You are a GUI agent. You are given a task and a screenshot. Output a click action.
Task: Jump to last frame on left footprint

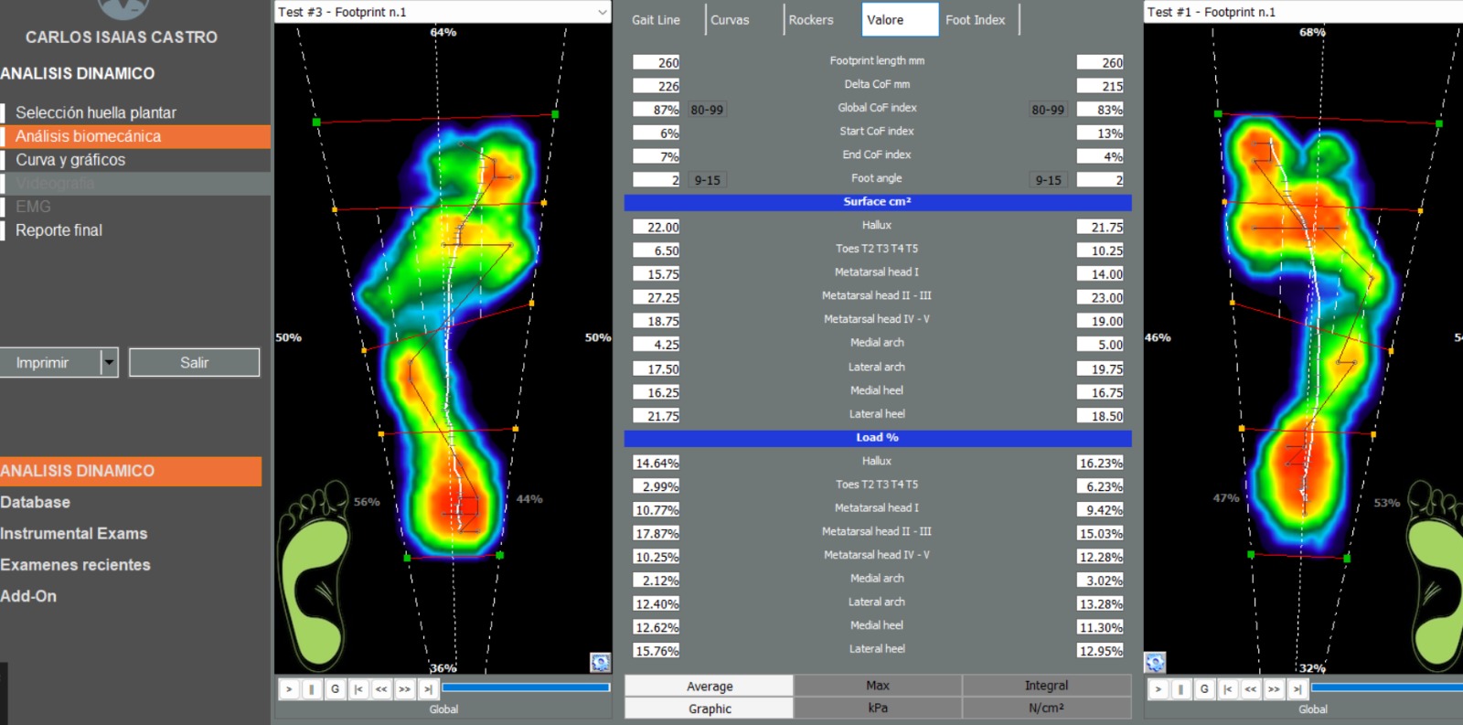427,689
